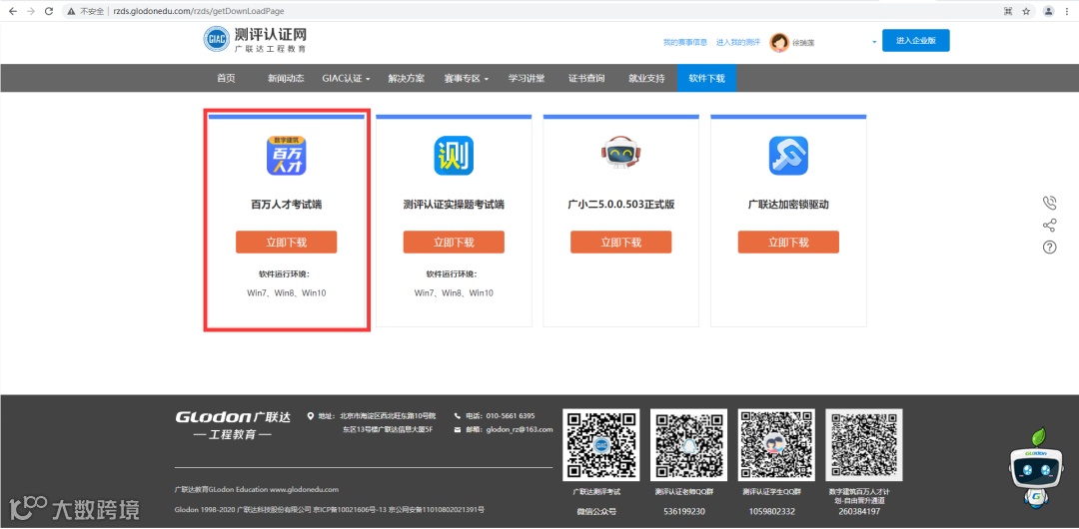Click the browser forward arrow
This screenshot has width=1079, height=529.
30,11
